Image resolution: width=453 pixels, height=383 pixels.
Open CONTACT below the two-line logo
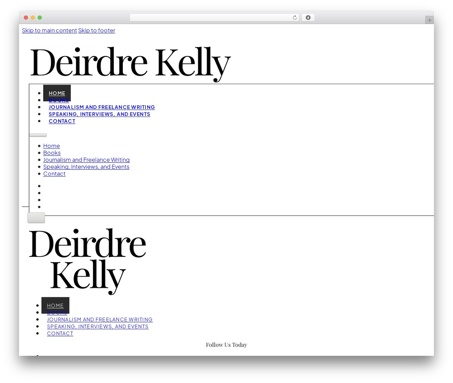tap(60, 334)
